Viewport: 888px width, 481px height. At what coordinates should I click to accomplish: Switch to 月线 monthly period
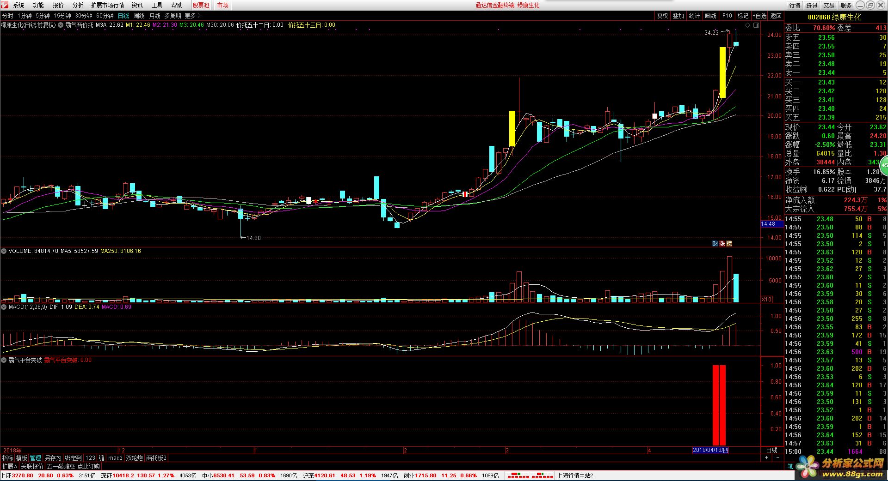coord(155,16)
